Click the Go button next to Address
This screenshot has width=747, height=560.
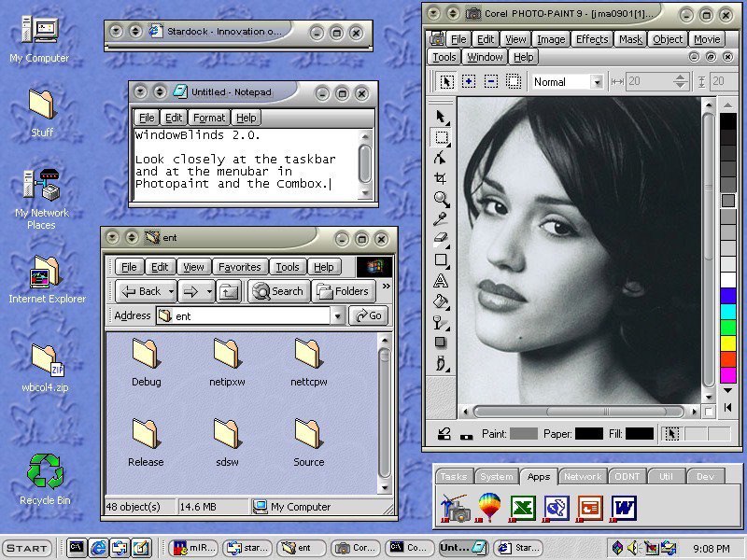[x=369, y=315]
